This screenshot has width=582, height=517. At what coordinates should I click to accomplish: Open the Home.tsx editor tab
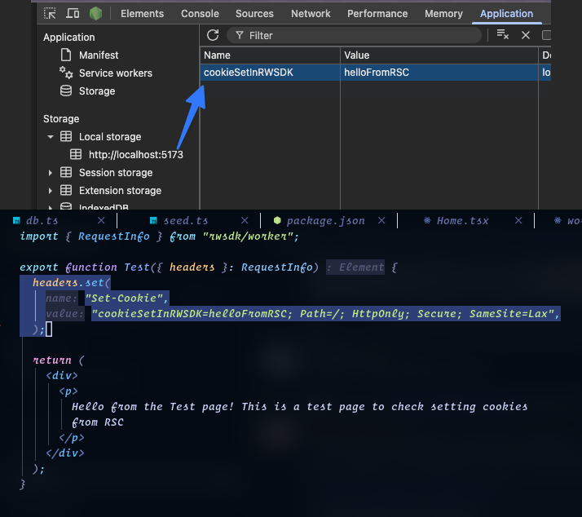(462, 221)
